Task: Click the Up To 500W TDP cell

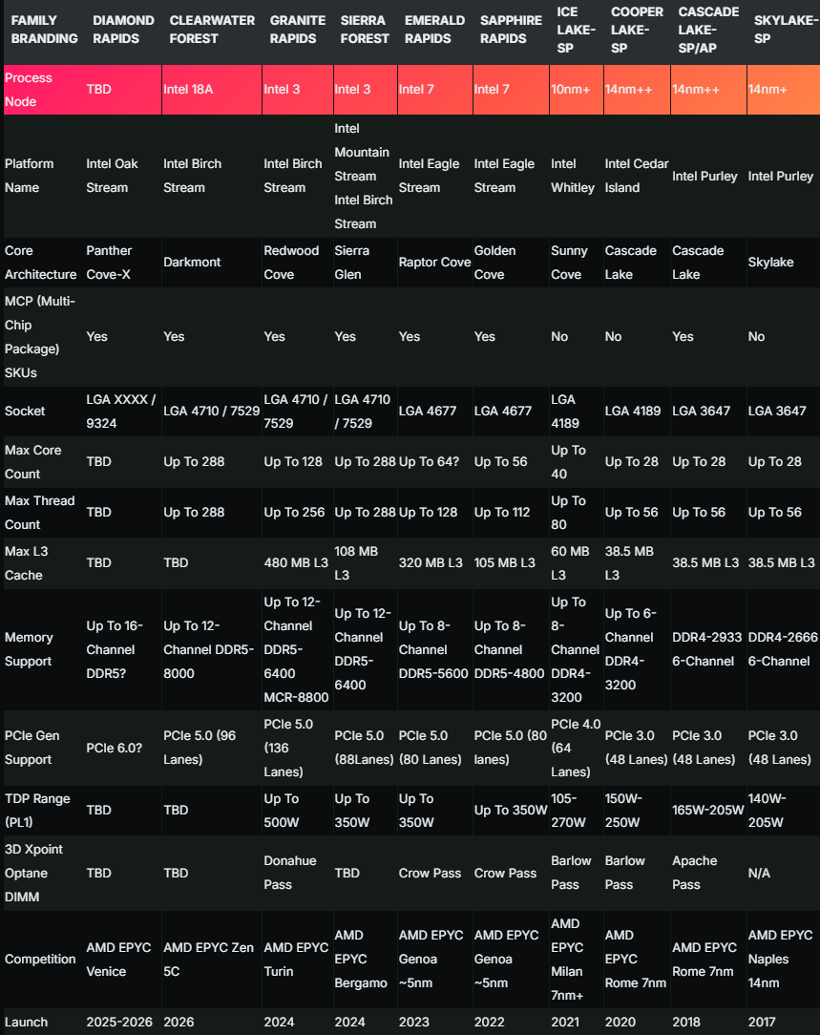Action: point(298,811)
